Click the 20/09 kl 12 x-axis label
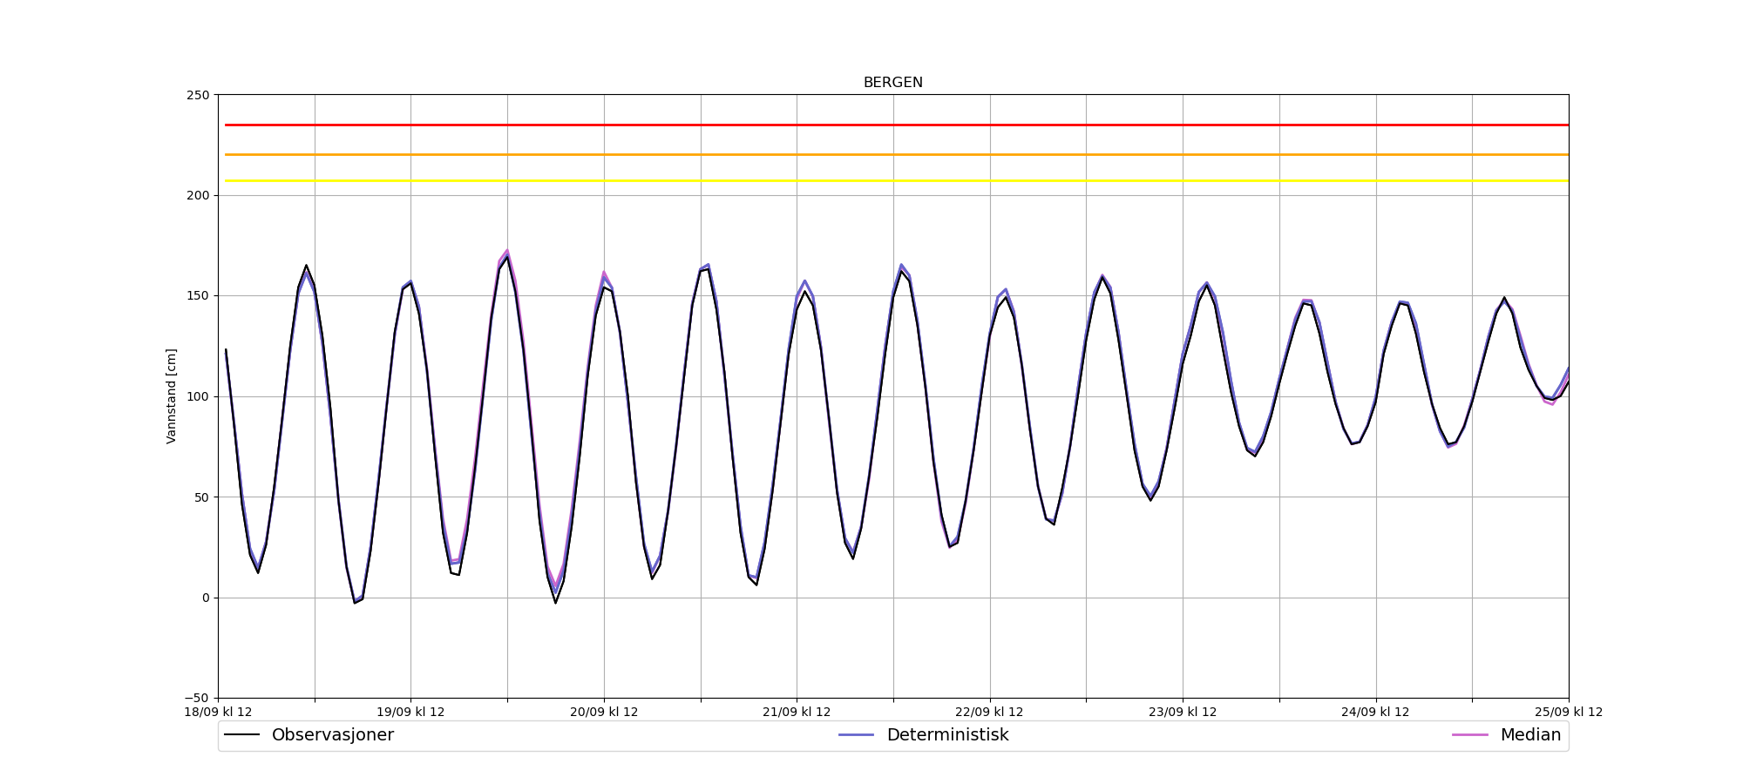The height and width of the screenshot is (784, 1743). [604, 713]
